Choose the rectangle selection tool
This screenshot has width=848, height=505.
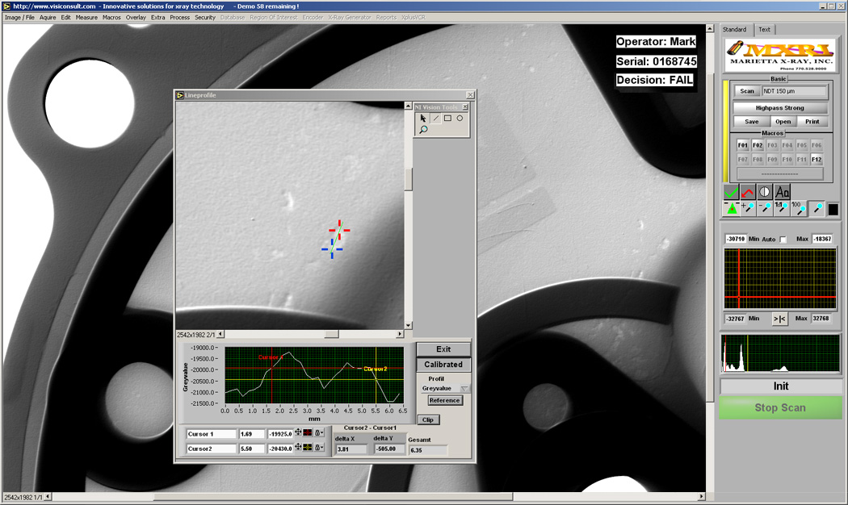[447, 118]
